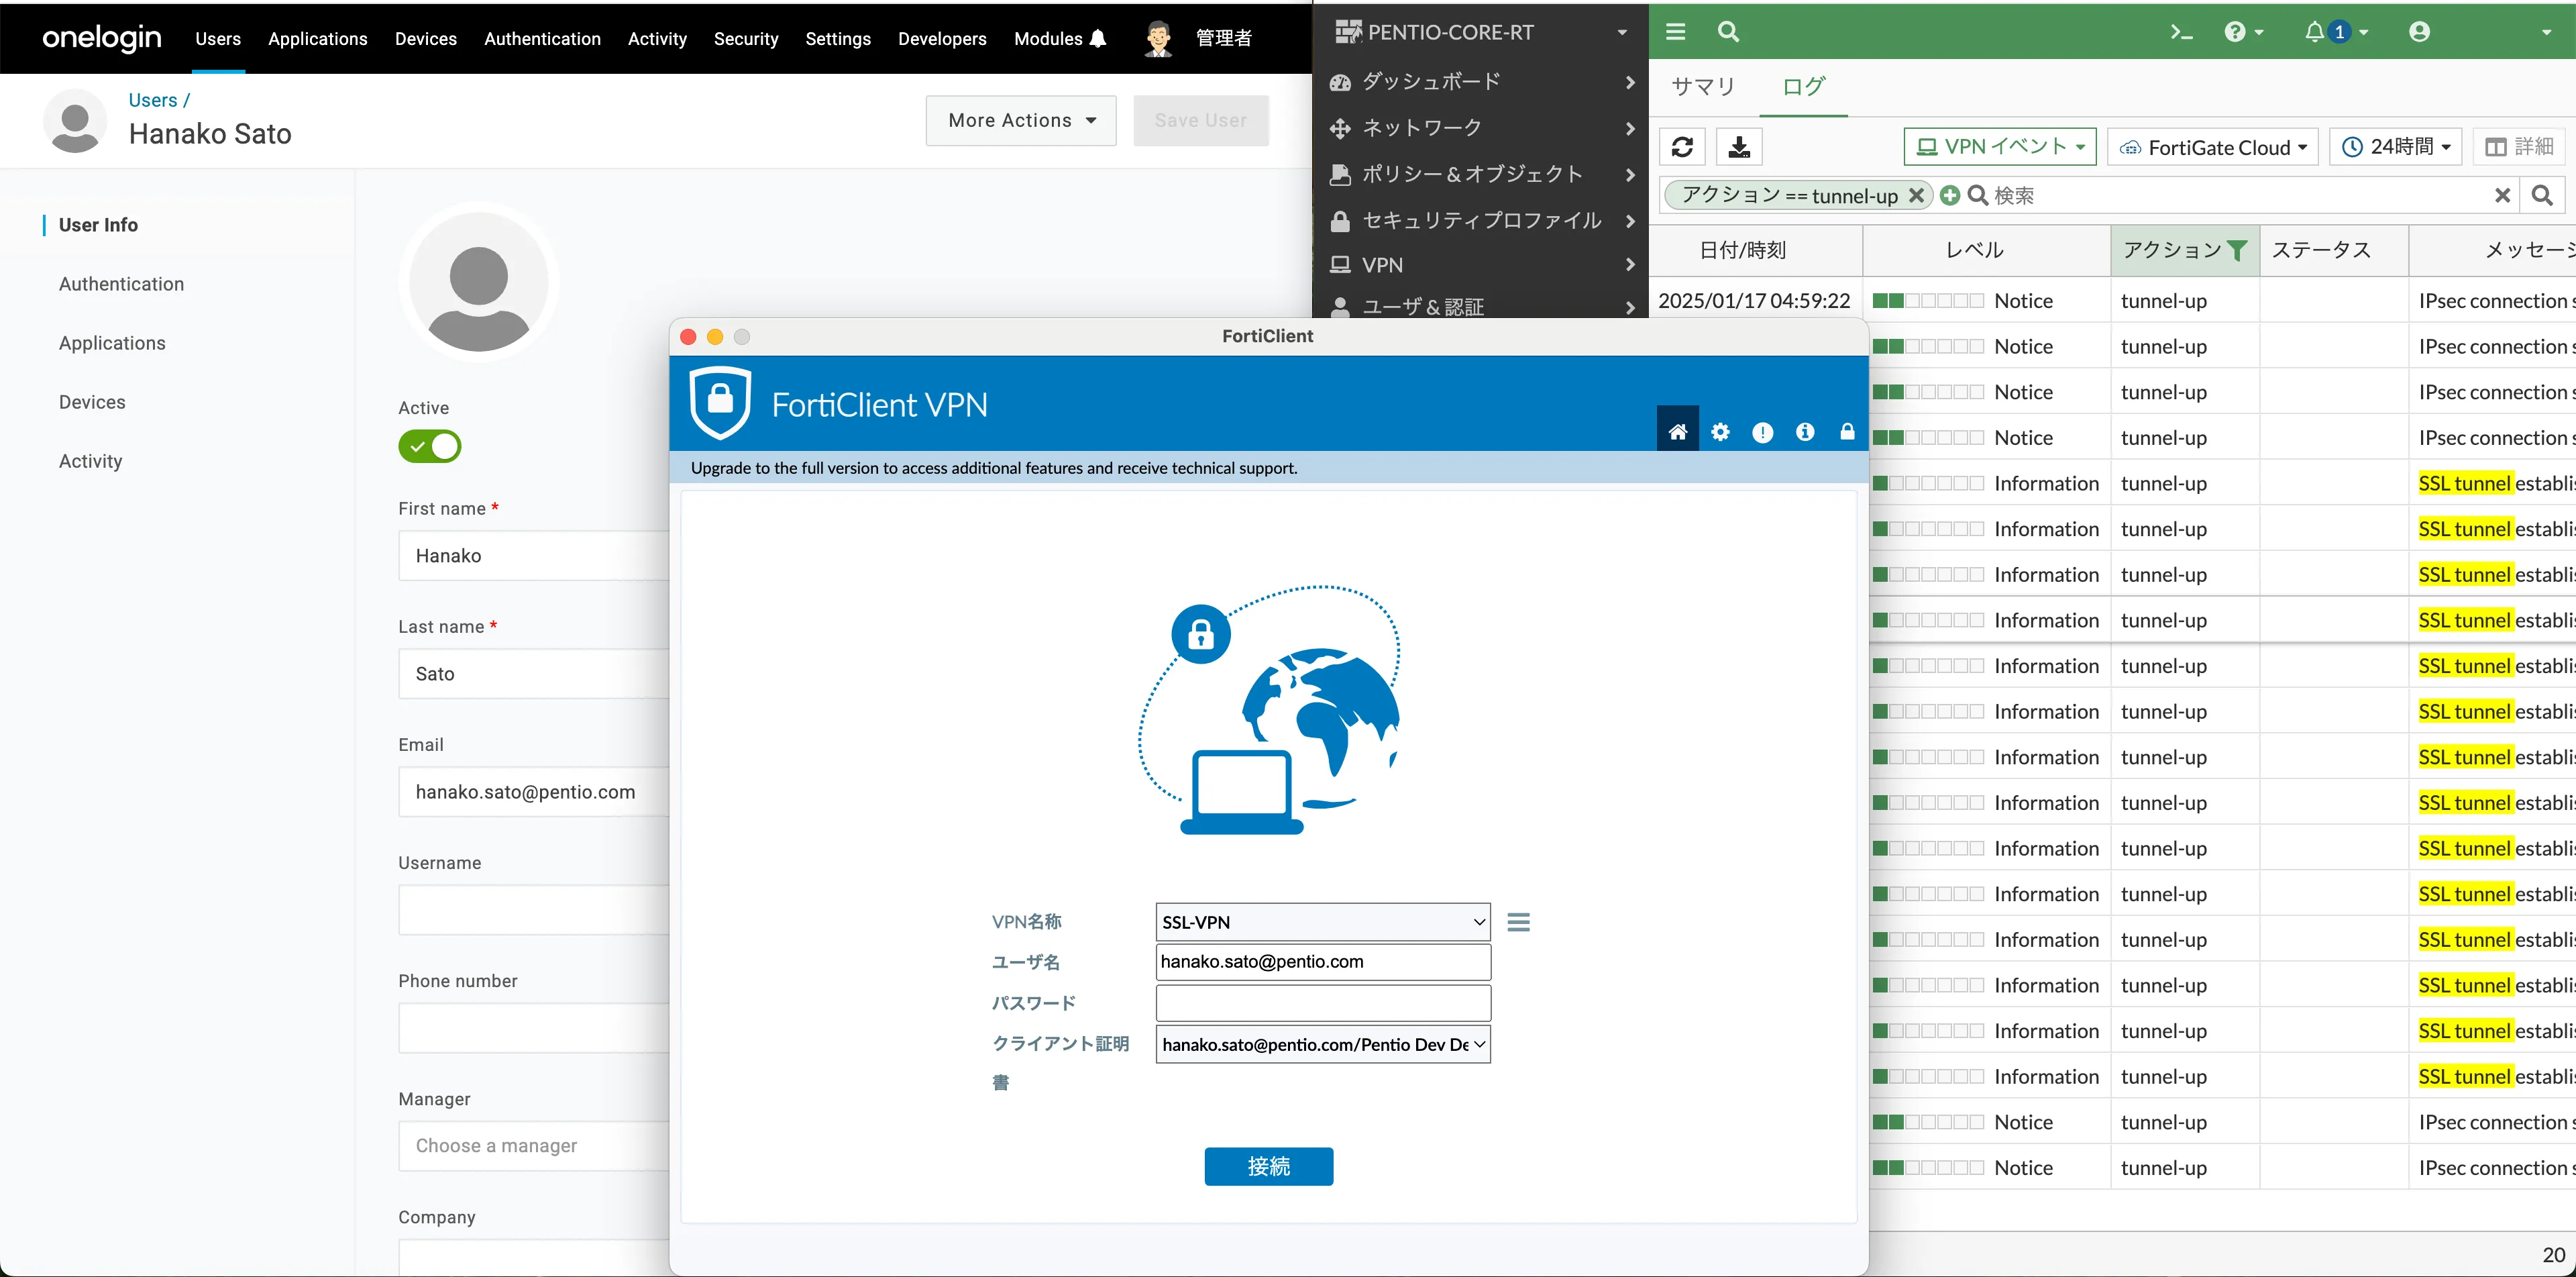Open the VPN名称 SSL-VPN dropdown

click(1322, 922)
